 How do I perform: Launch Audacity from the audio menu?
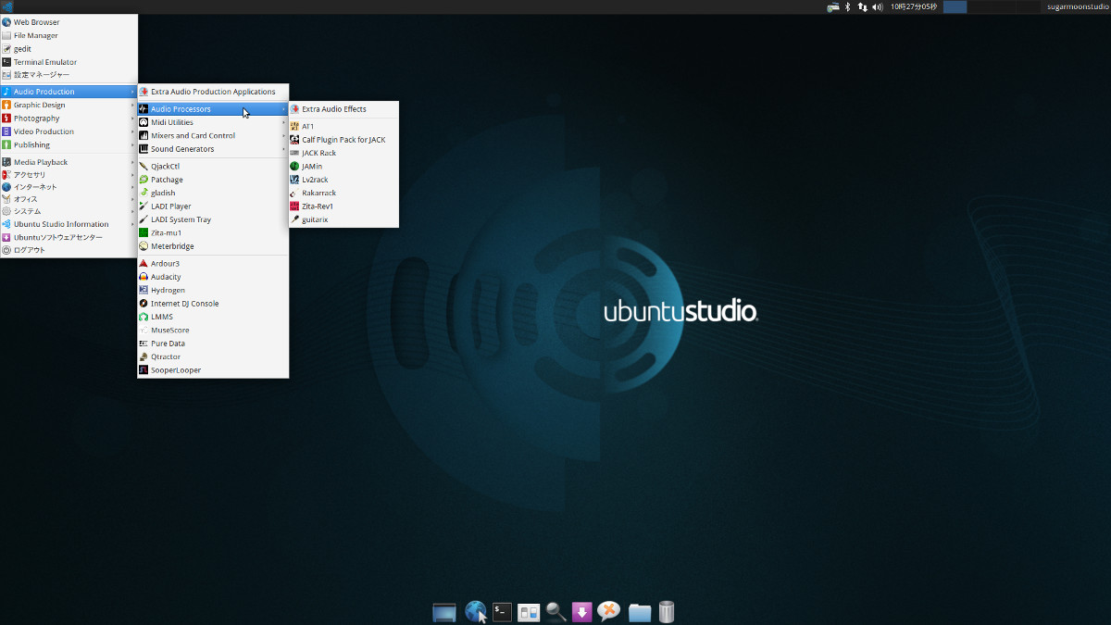click(213, 277)
